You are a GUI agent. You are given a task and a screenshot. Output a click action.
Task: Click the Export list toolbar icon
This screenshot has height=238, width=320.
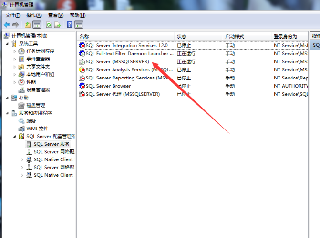click(x=58, y=25)
